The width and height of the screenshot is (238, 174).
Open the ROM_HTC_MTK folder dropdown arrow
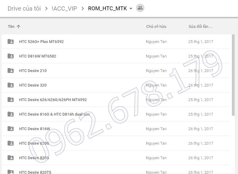[131, 9]
